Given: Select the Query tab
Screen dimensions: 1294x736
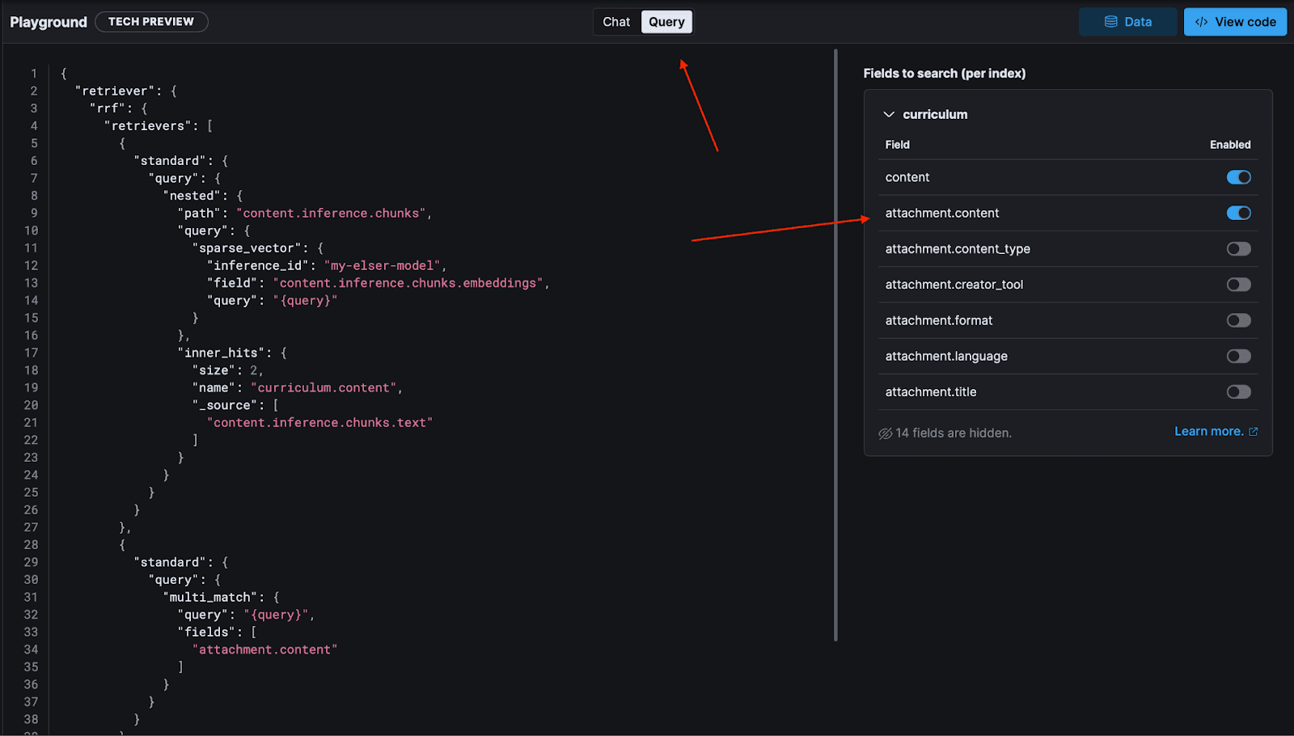Looking at the screenshot, I should pyautogui.click(x=666, y=22).
